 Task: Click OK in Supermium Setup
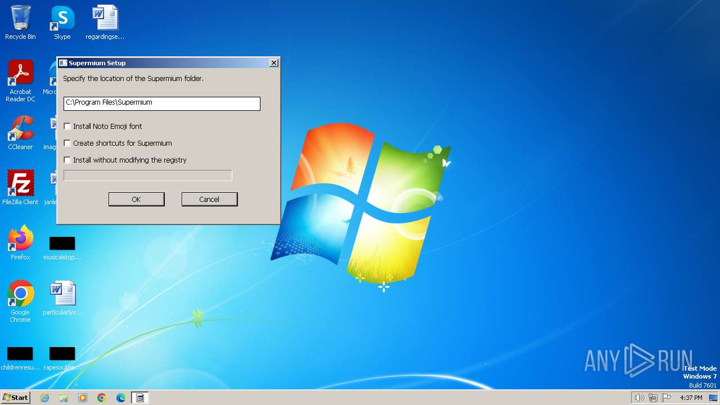click(x=136, y=199)
